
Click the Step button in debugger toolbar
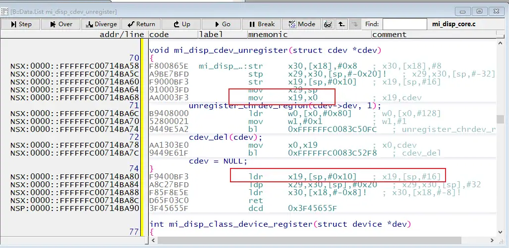click(20, 24)
